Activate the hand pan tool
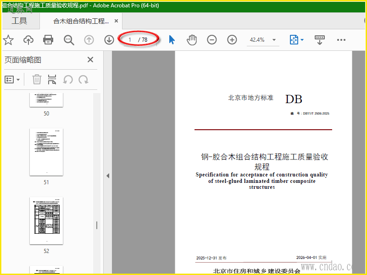367x275 pixels. click(192, 40)
